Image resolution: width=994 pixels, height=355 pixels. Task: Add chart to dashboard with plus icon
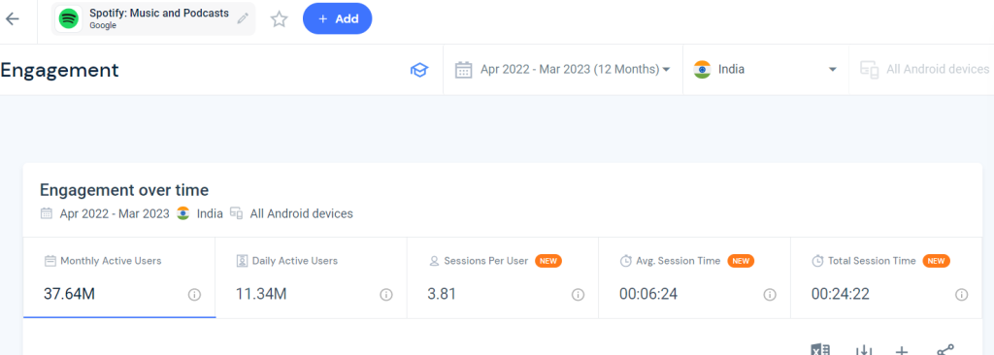(x=902, y=350)
